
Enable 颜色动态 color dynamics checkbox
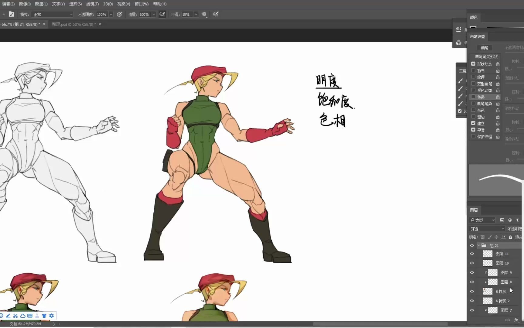coord(473,90)
